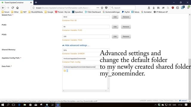The width and height of the screenshot is (191, 107).
Task: Open the Windows notification center
Action: coord(186,105)
